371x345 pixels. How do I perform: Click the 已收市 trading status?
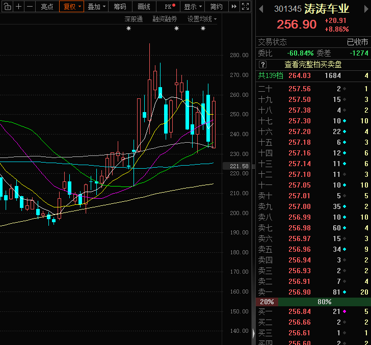tap(357, 42)
